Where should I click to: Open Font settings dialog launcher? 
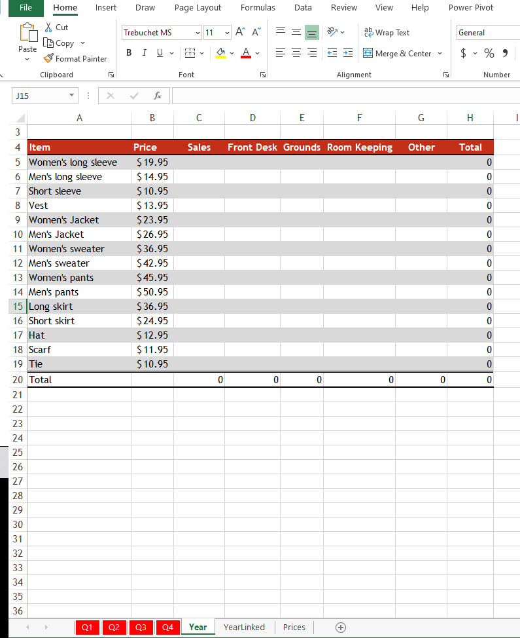(x=263, y=75)
